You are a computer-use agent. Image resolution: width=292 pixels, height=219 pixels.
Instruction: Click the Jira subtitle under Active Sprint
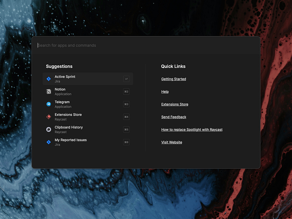click(57, 81)
